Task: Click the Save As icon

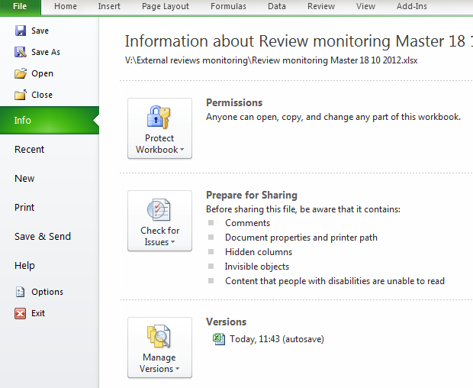Action: [21, 52]
